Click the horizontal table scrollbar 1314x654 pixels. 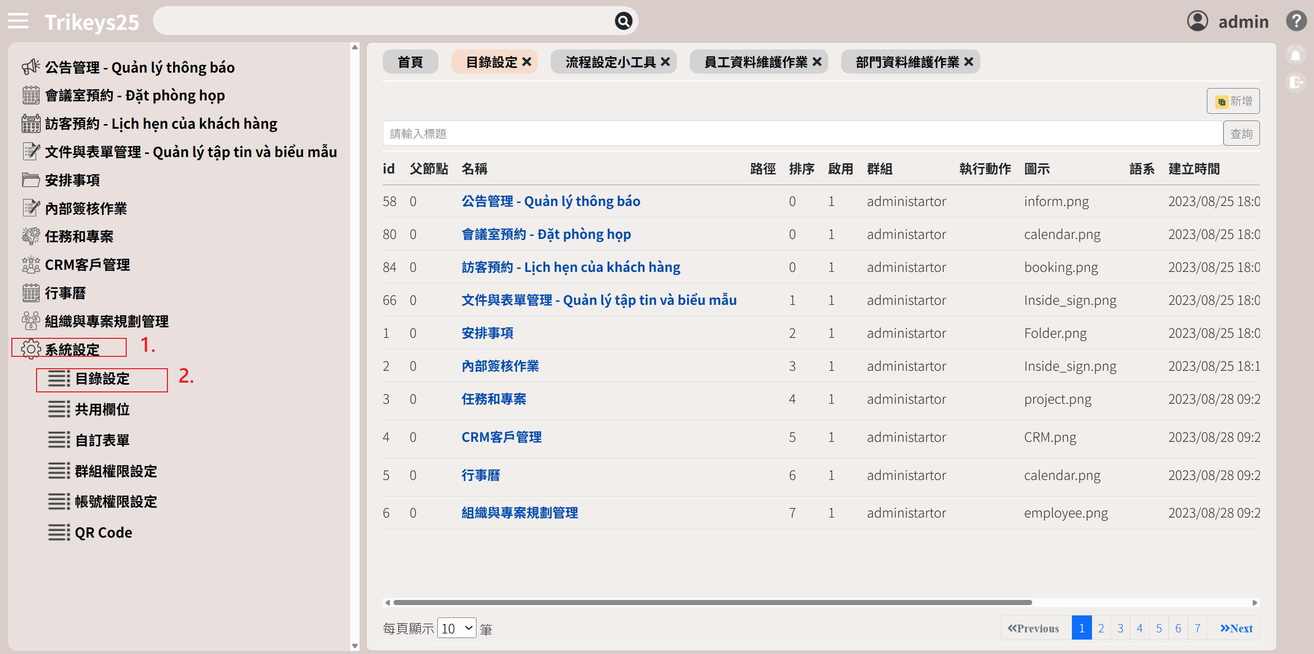tap(712, 602)
